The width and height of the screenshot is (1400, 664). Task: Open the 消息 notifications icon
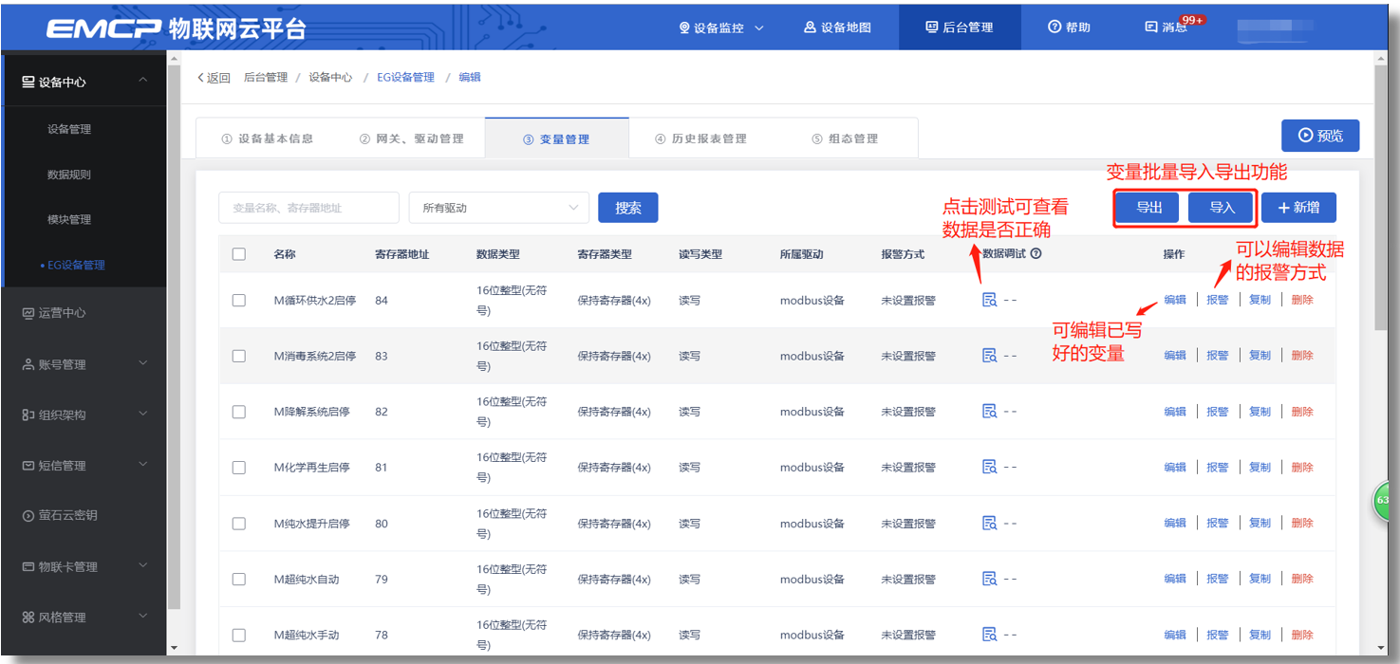(x=1151, y=28)
